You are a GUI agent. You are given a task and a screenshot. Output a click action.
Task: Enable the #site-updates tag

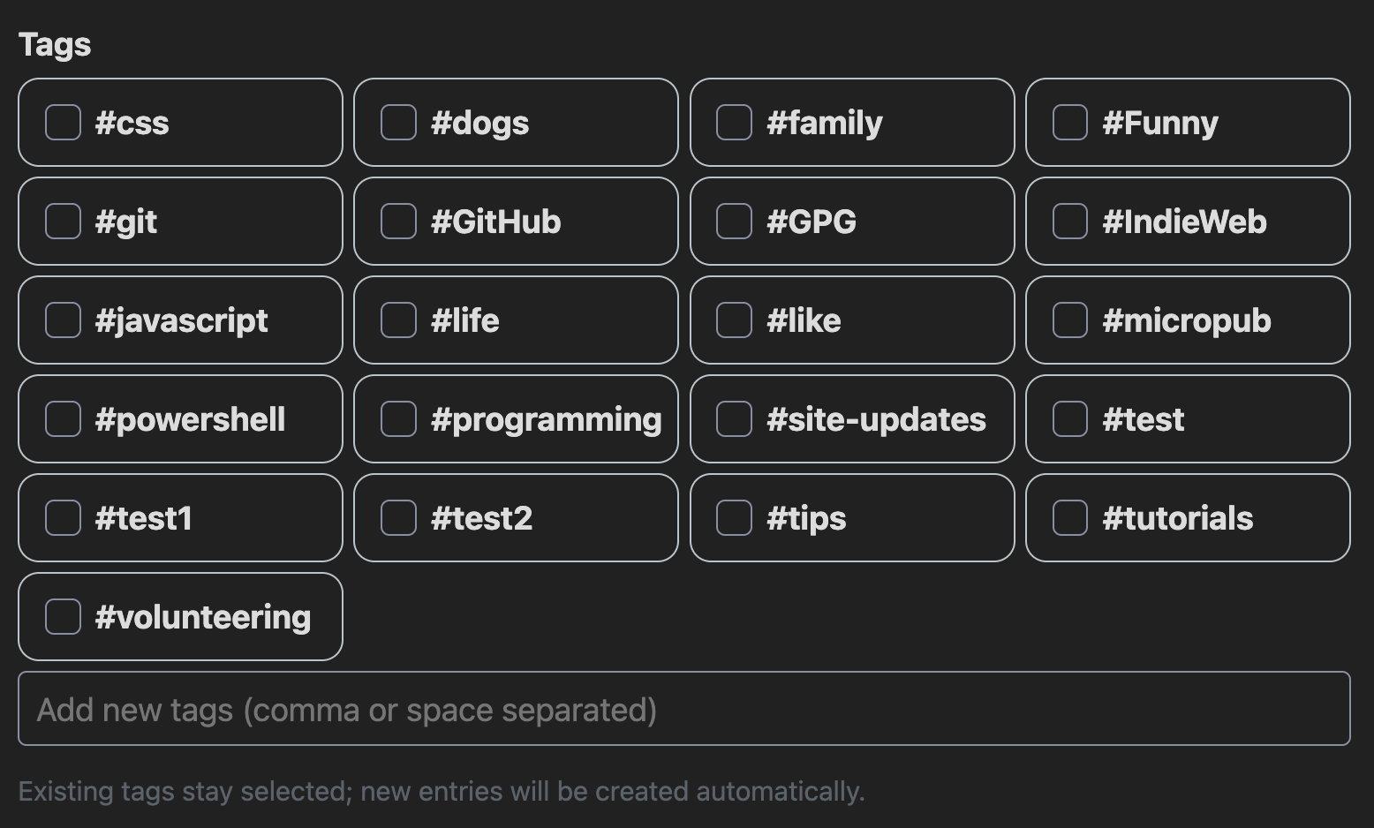(x=733, y=419)
